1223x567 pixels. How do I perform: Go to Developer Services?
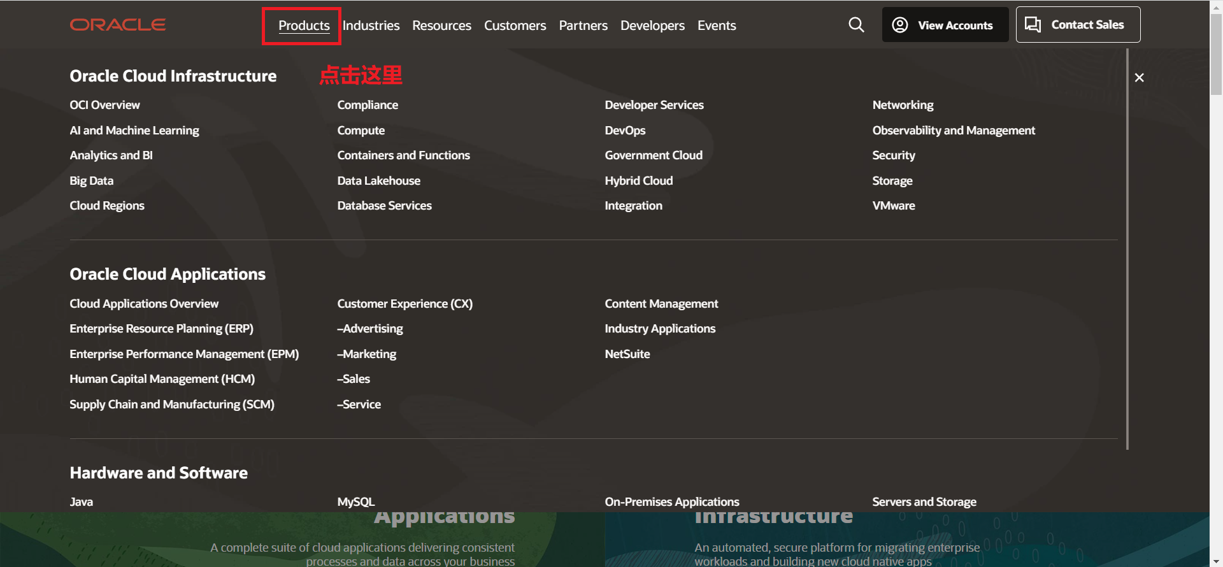click(654, 105)
